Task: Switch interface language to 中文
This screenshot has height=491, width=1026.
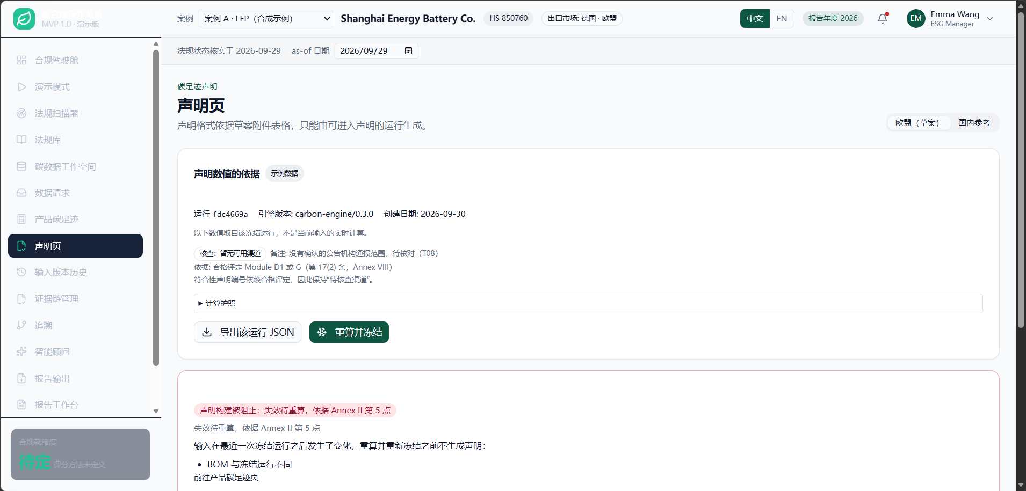Action: tap(755, 19)
